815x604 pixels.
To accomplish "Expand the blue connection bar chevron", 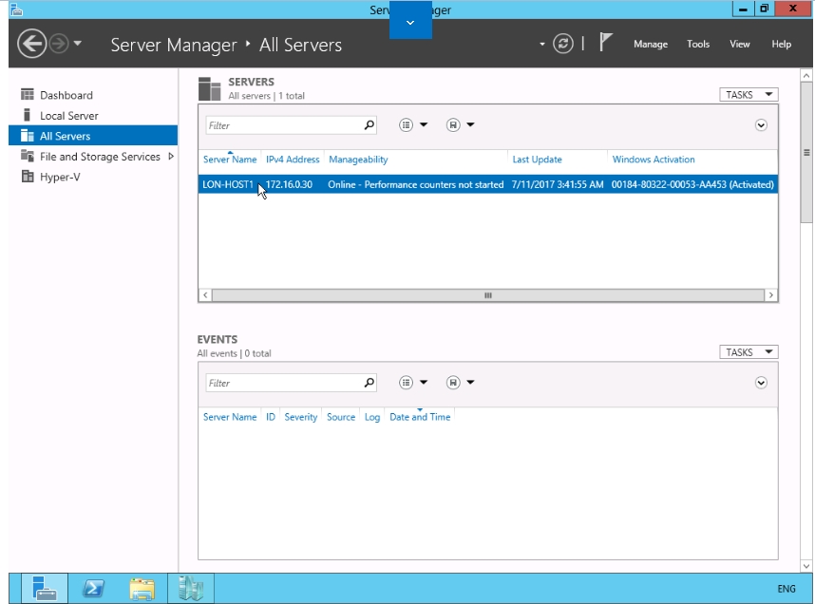I will tap(410, 23).
